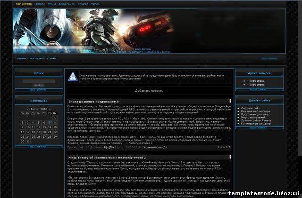
Task: Open 'Ninja Theory об эксклюзивах и Heavenly Sword 2'
Action: tap(107, 158)
